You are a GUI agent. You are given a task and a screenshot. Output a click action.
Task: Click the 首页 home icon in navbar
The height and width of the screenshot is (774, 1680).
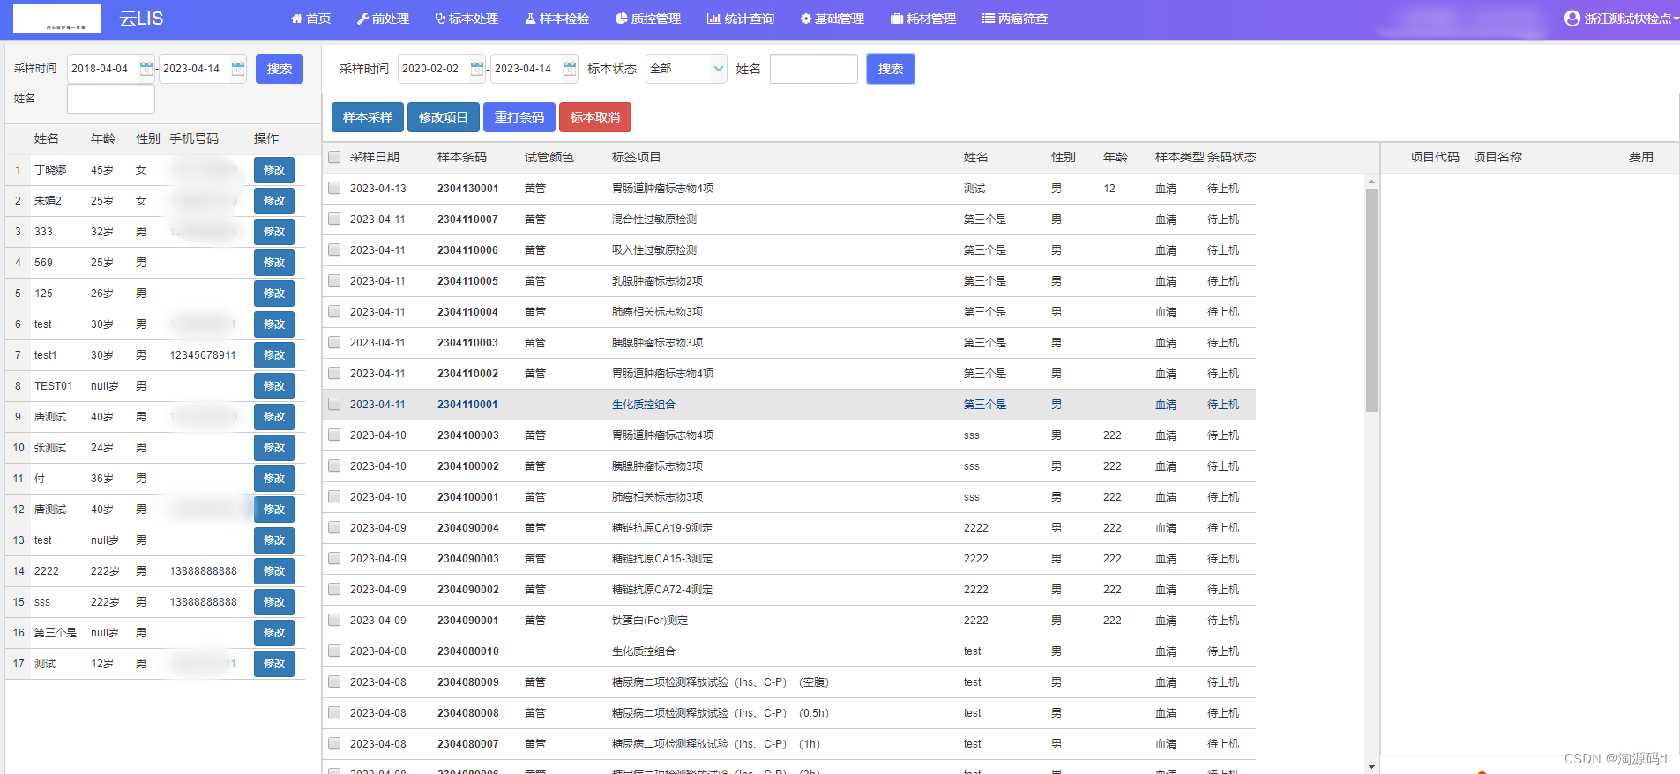pos(296,19)
